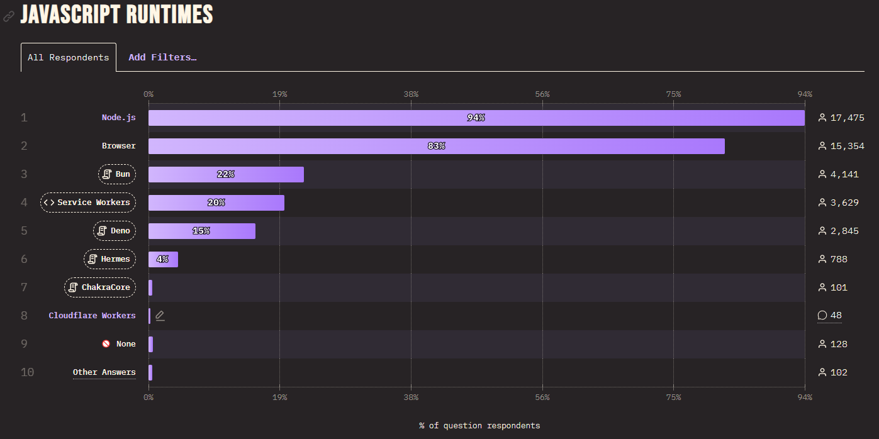
Task: Click the Node.js 94% bar
Action: pyautogui.click(x=476, y=118)
